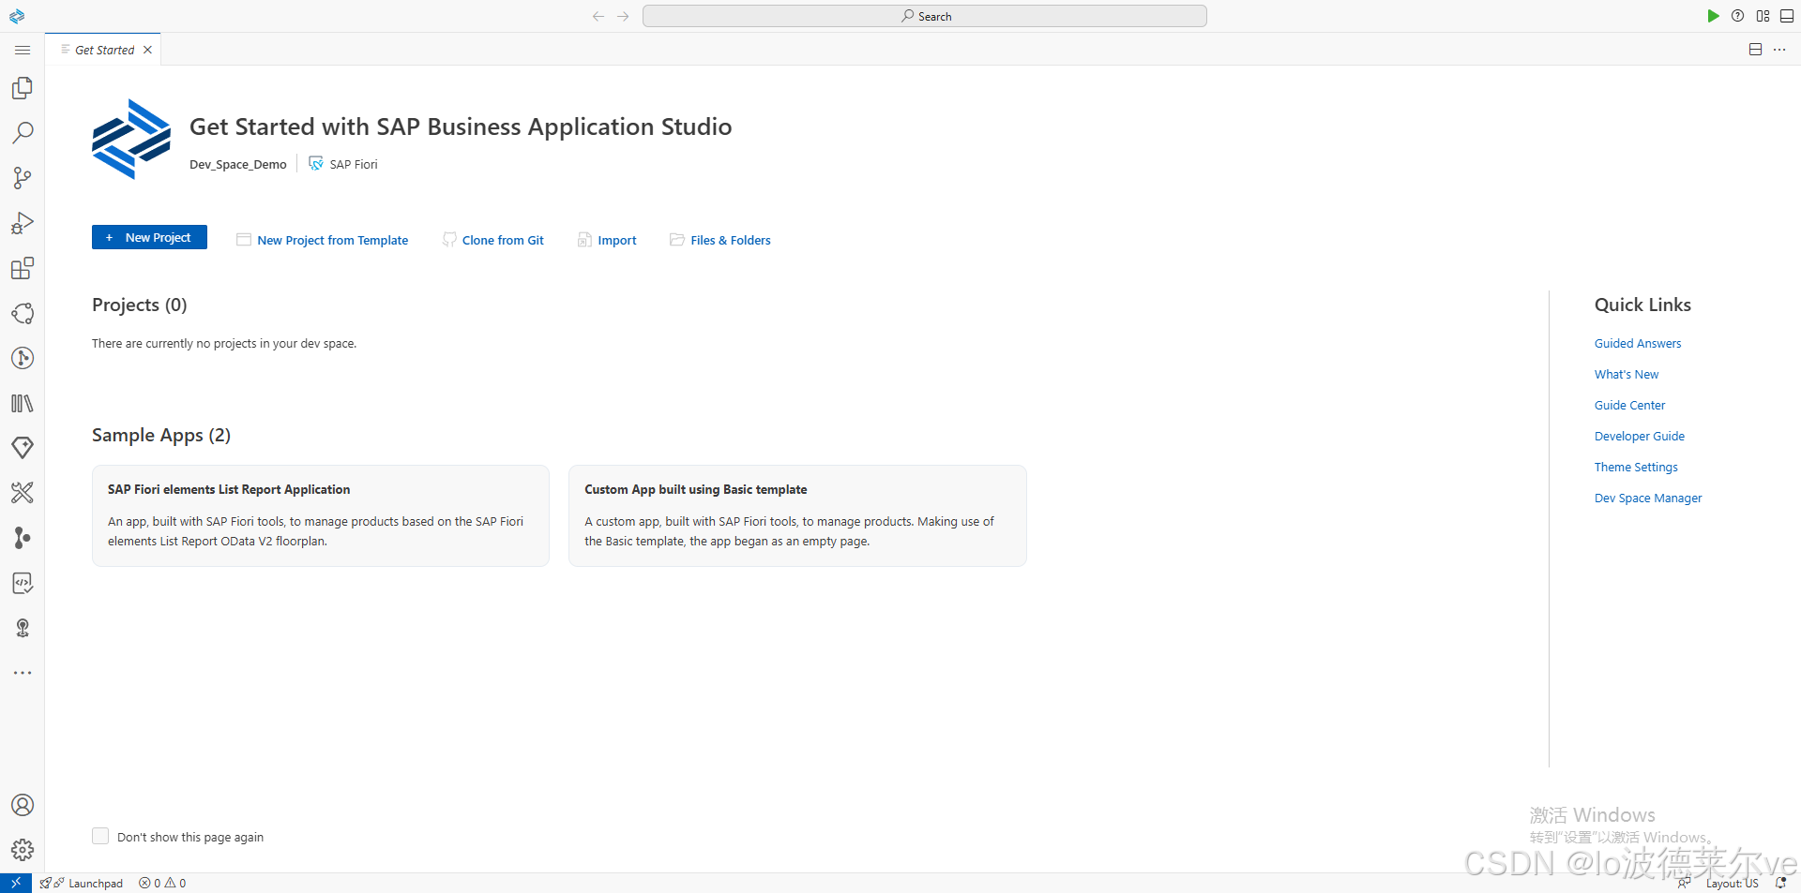The height and width of the screenshot is (893, 1801).
Task: Open the Help question mark icon
Action: coord(1738,16)
